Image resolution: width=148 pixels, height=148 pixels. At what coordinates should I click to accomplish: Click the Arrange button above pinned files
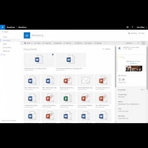click(107, 49)
